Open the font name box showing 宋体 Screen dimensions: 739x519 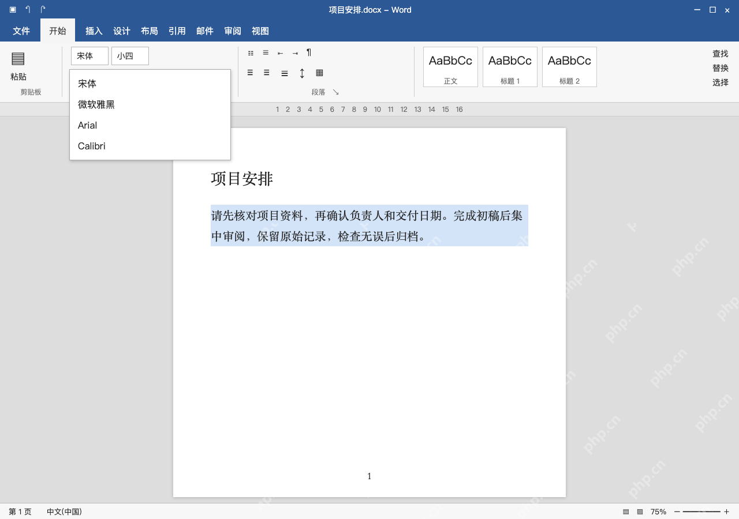click(89, 56)
